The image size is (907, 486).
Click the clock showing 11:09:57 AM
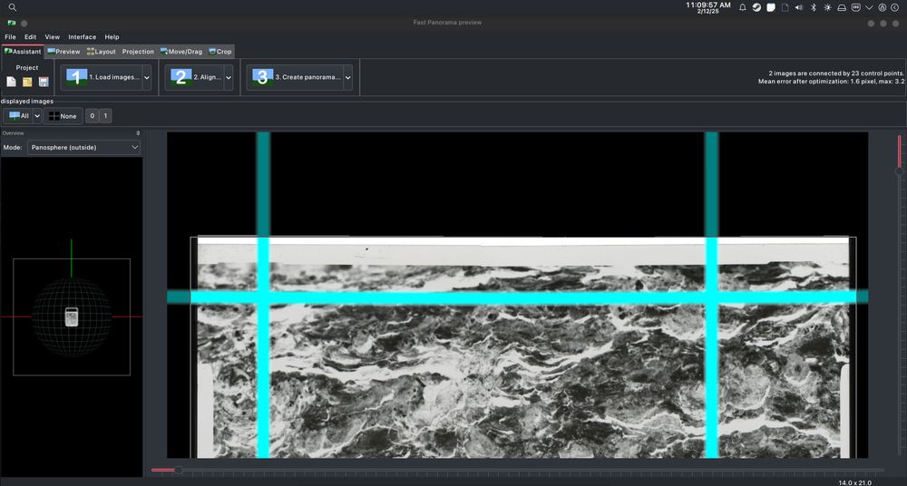click(x=708, y=7)
